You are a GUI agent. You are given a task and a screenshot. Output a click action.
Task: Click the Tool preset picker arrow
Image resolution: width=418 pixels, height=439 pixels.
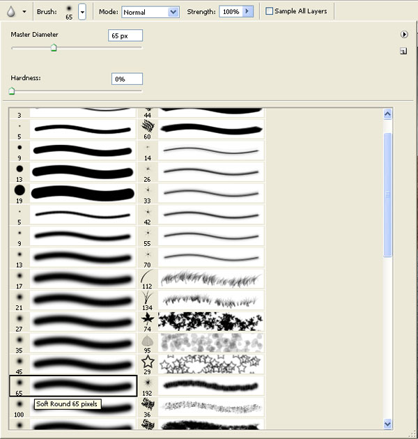[x=24, y=12]
